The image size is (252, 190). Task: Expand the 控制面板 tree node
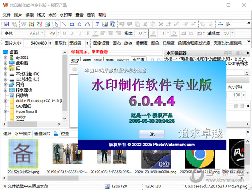tap(5, 90)
